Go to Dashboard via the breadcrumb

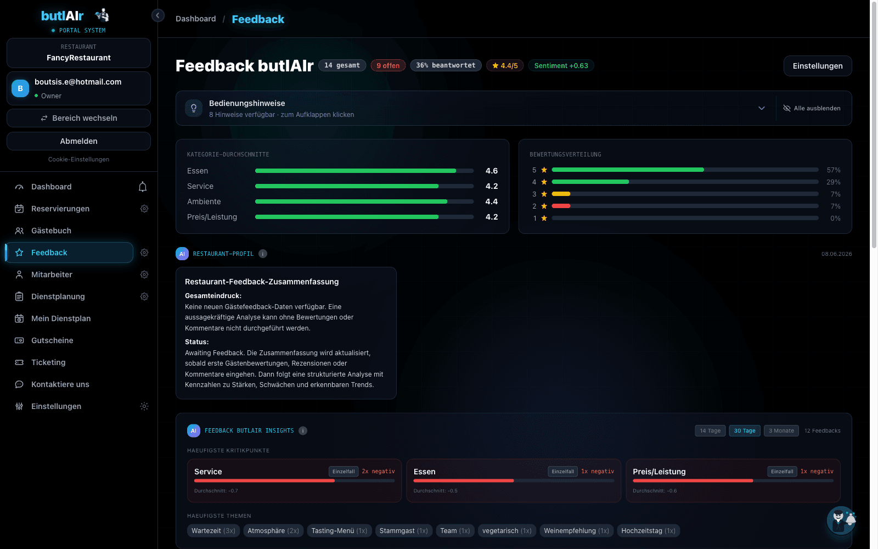[x=196, y=19]
